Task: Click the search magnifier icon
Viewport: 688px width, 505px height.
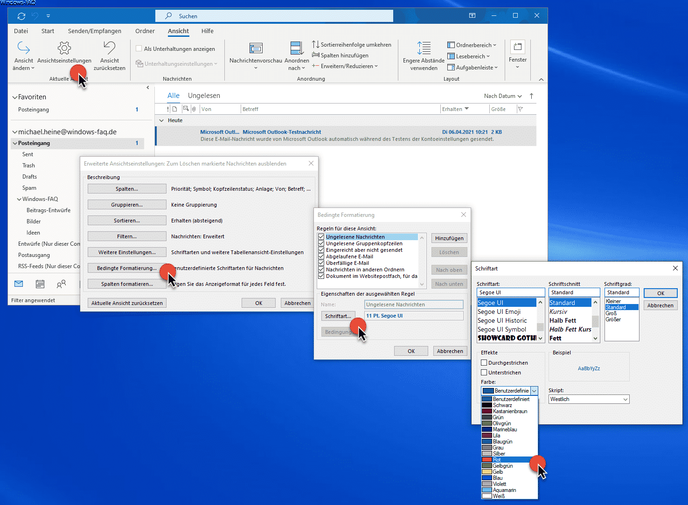Action: pos(168,16)
